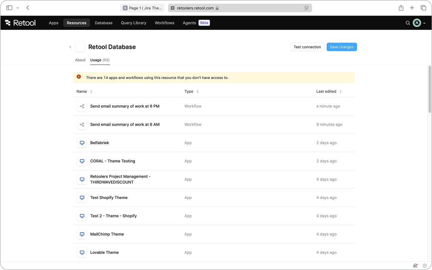Click the Beta badge next to Agents
This screenshot has height=270, width=432.
[204, 23]
